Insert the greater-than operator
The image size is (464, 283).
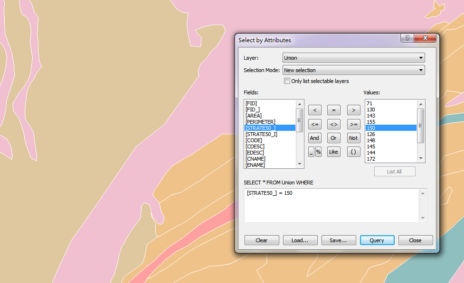(353, 110)
